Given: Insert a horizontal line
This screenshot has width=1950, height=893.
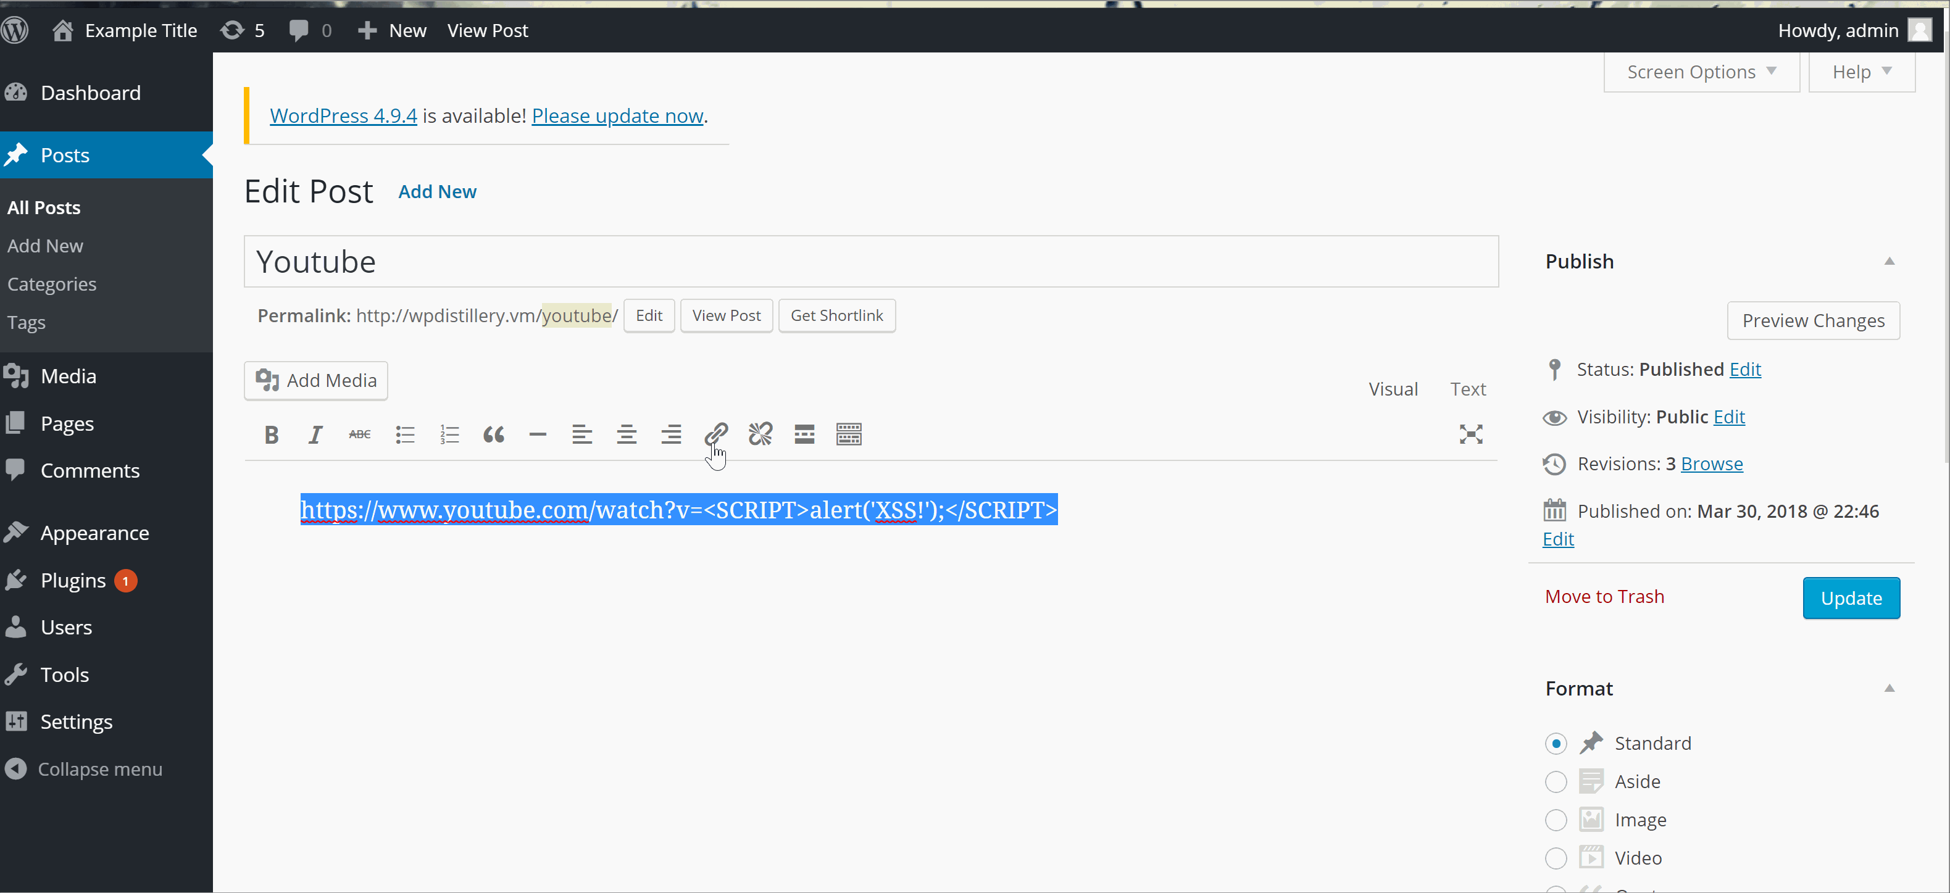Looking at the screenshot, I should (538, 434).
